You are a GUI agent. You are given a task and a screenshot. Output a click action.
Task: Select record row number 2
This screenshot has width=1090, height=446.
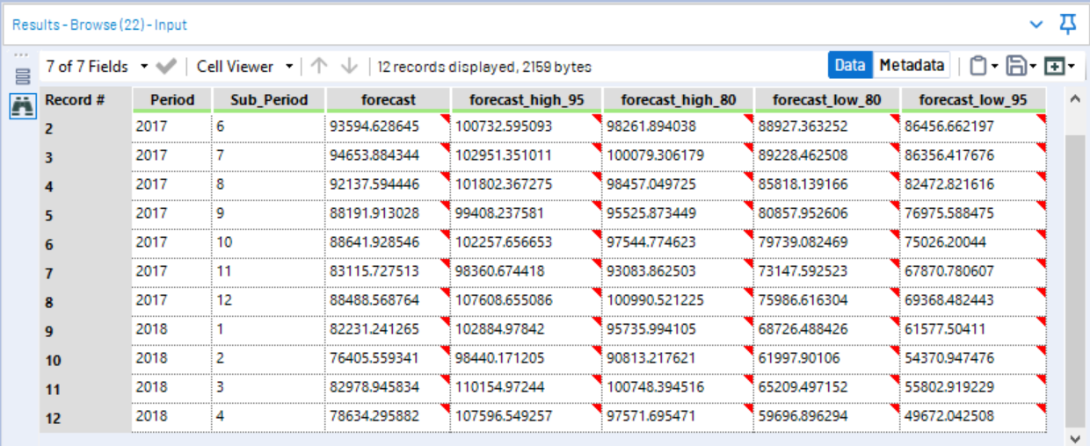click(86, 127)
